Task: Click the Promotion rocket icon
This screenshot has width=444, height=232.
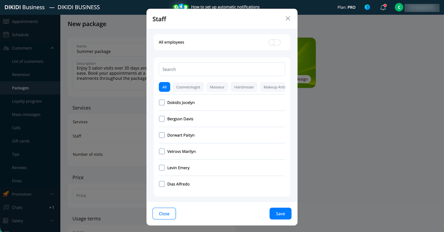Action: [x=6, y=194]
